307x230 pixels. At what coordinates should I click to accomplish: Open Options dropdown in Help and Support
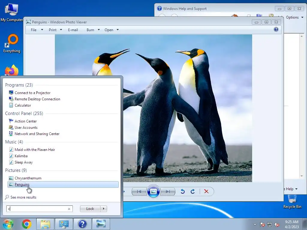click(x=295, y=17)
